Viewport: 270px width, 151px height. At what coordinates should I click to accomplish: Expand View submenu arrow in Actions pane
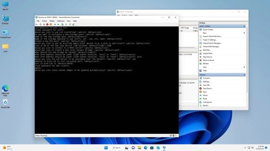click(244, 67)
